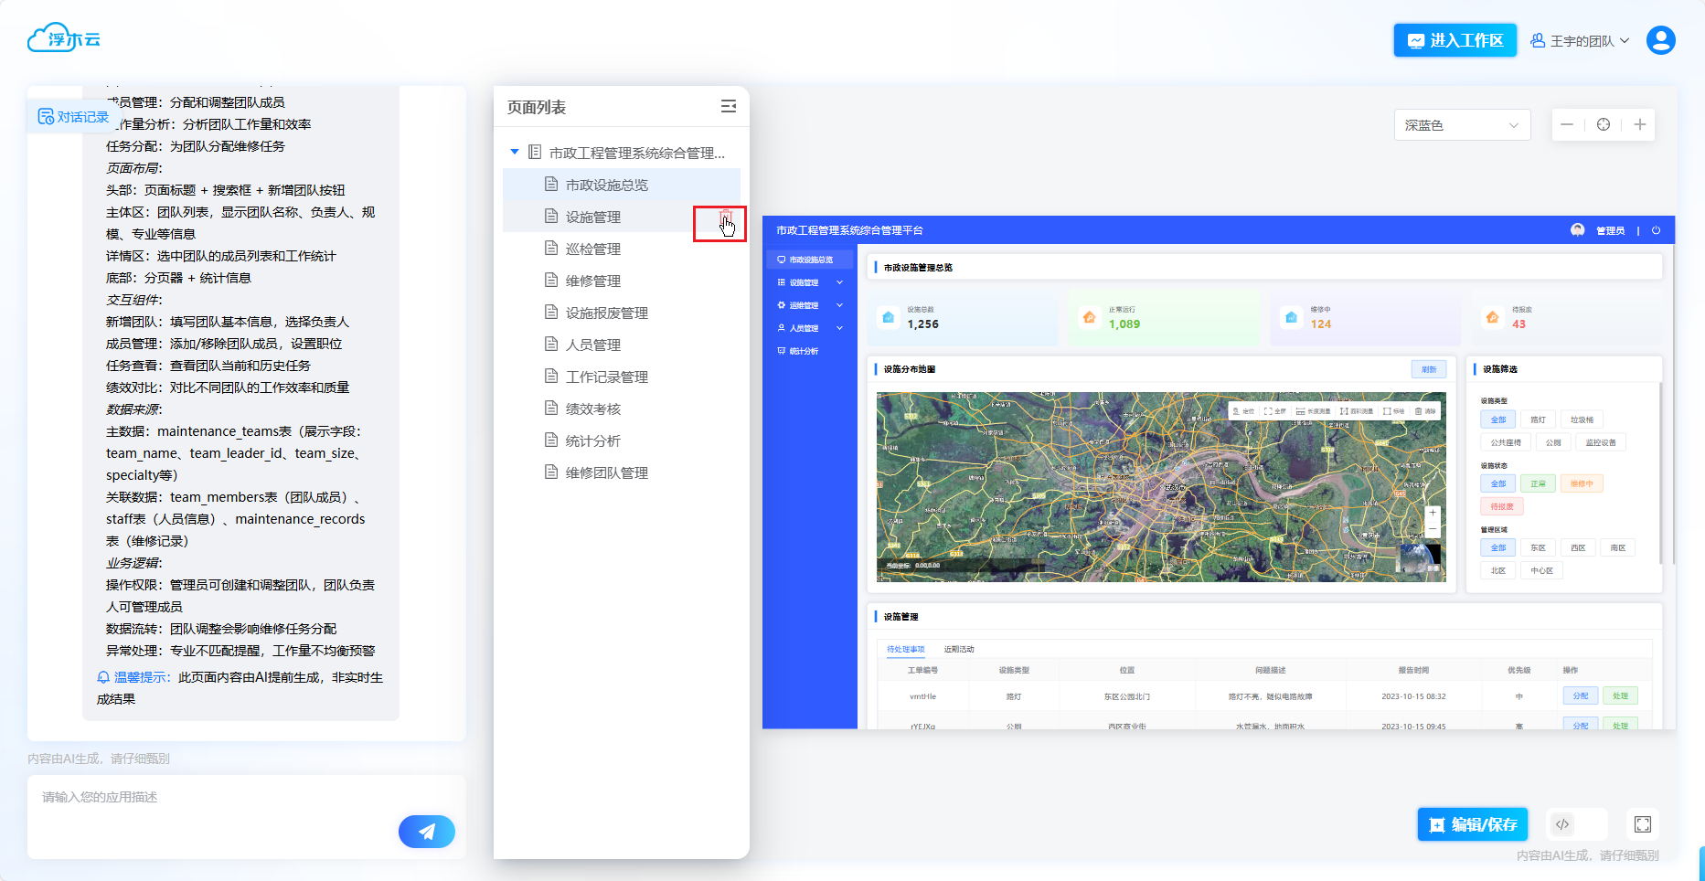Viewport: 1705px width, 881px height.
Task: Click the user avatar icon in the header
Action: click(x=1660, y=40)
